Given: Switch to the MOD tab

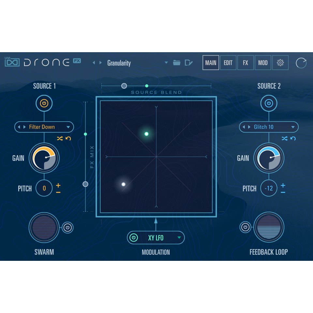Looking at the screenshot, I should point(263,63).
